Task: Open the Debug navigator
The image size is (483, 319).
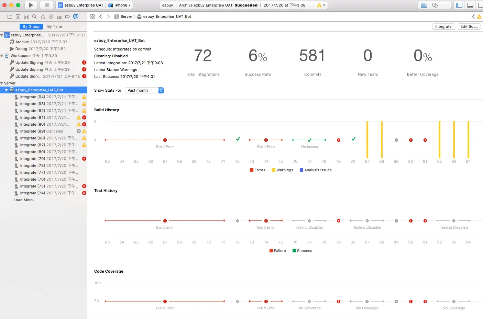Action: tap(59, 16)
